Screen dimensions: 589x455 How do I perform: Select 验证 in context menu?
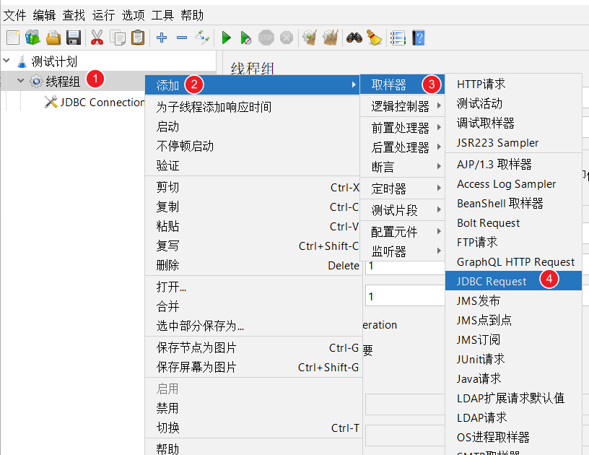tap(252, 165)
